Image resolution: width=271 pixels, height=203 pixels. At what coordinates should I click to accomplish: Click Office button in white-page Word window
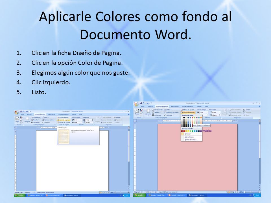[16, 112]
